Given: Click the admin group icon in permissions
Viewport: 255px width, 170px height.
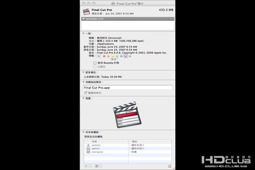Looking at the screenshot, I should 88,148.
